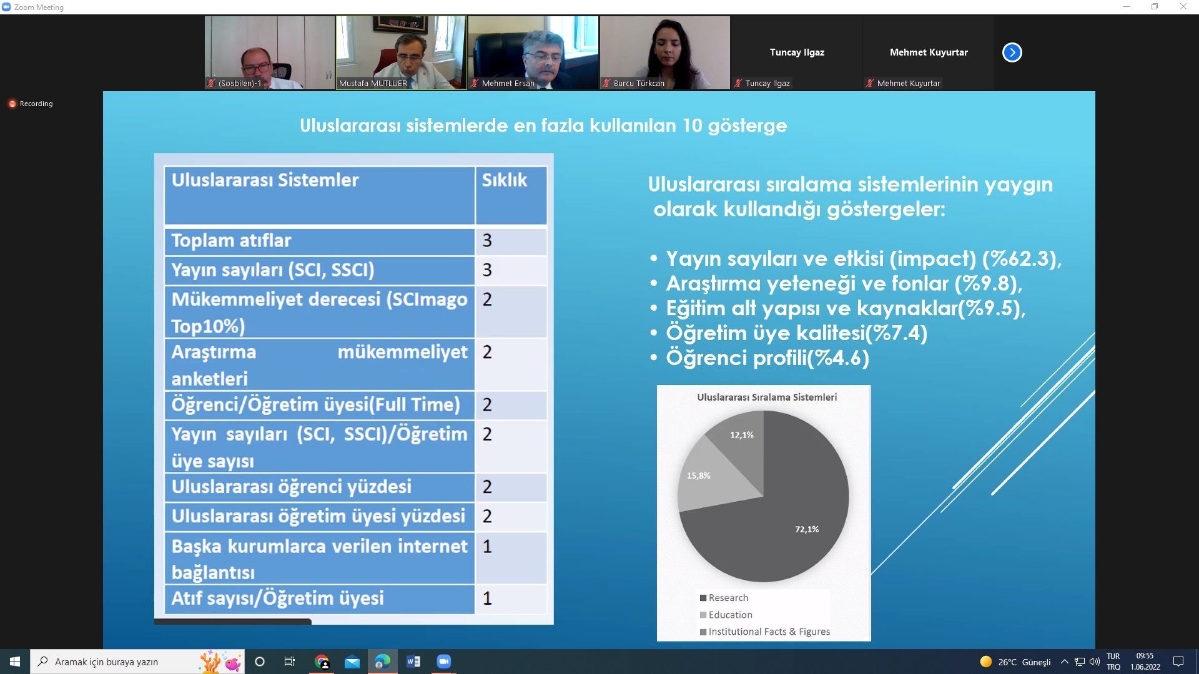Click muted microphone icon on Mehmet Ersan

coord(475,83)
